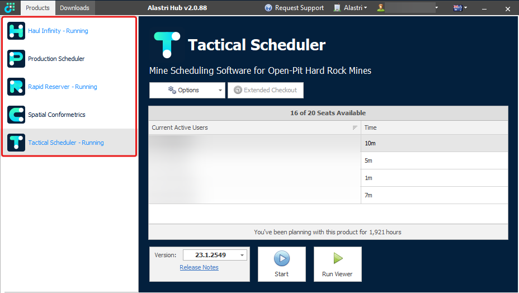Click the planning hours 1,921 status text
The image size is (519, 293).
click(328, 232)
